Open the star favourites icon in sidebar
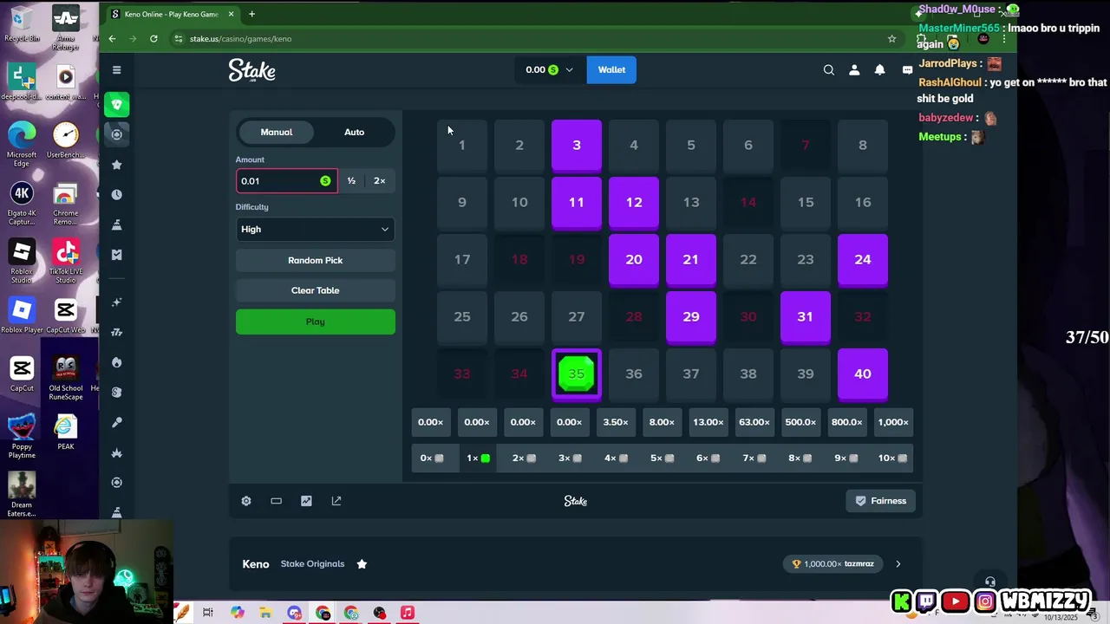This screenshot has height=624, width=1110. coord(117,165)
